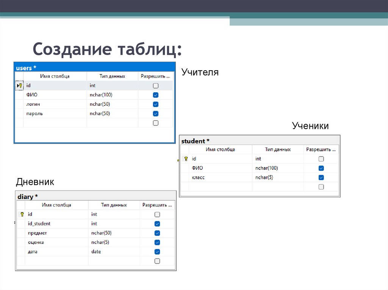
Task: Click nchar(100) type cell in users table
Action: (x=112, y=95)
